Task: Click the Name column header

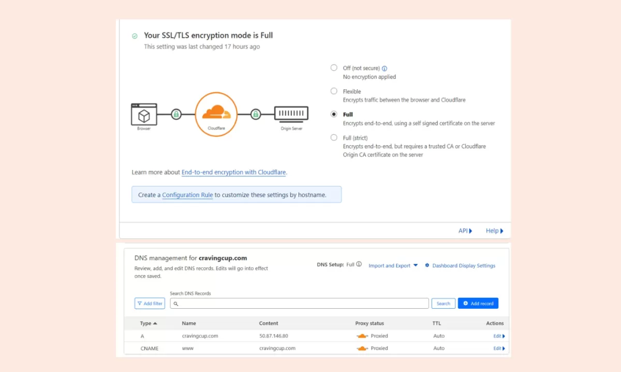Action: click(189, 323)
